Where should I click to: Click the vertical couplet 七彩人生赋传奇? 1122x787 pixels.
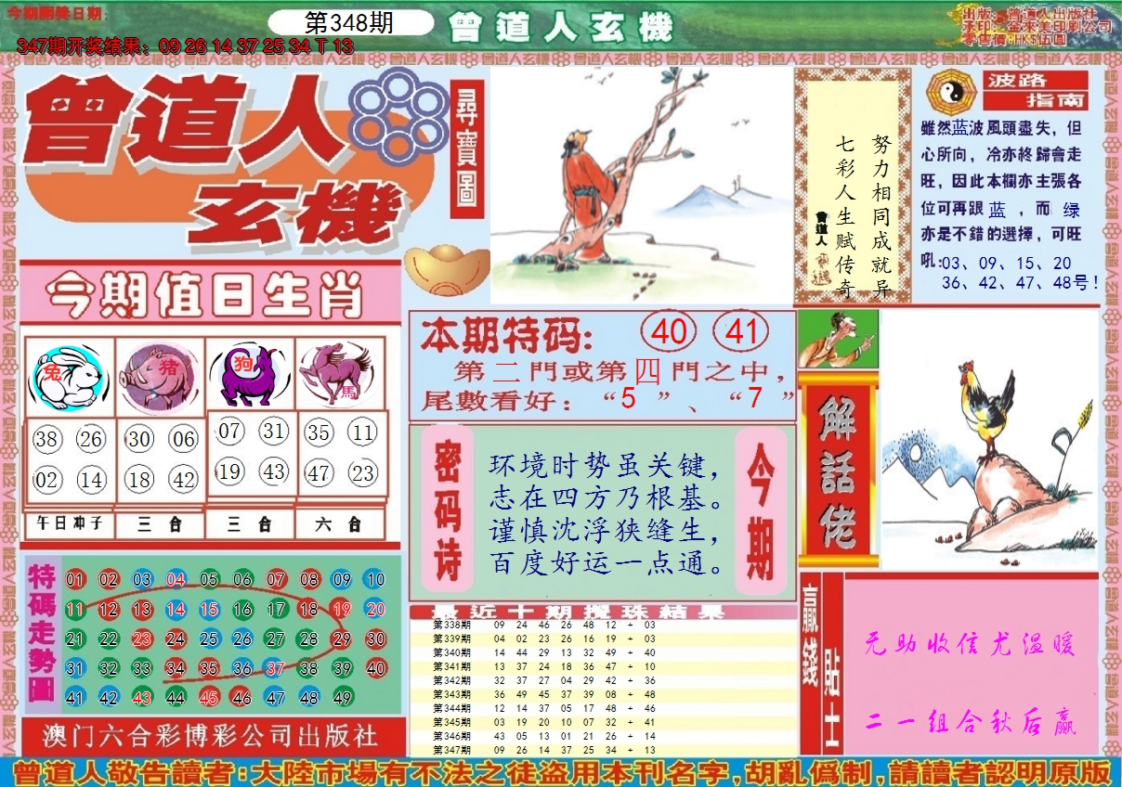pyautogui.click(x=845, y=215)
